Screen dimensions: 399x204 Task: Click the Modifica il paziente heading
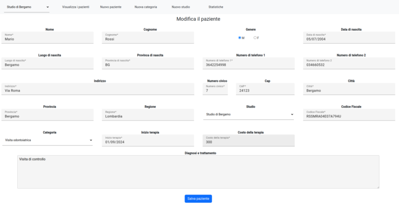coord(198,19)
